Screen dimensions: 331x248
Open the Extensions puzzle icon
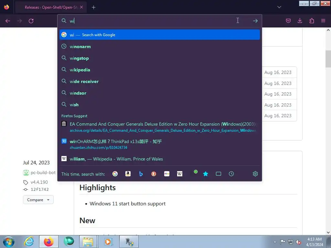[x=312, y=21]
